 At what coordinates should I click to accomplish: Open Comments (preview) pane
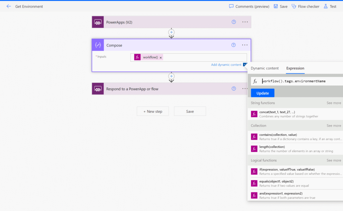point(249,6)
